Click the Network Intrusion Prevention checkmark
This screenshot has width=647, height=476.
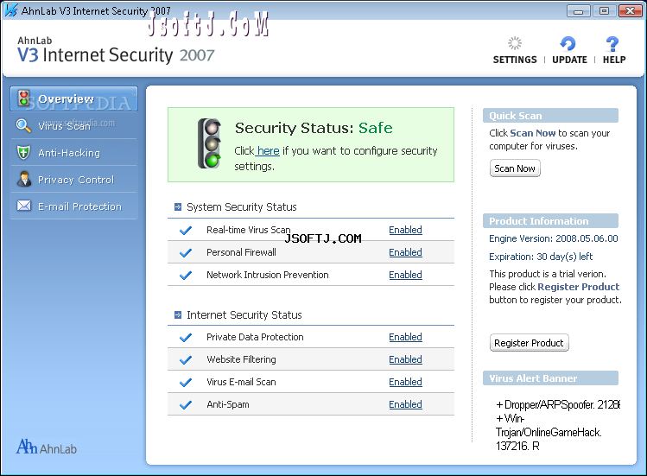click(x=186, y=275)
